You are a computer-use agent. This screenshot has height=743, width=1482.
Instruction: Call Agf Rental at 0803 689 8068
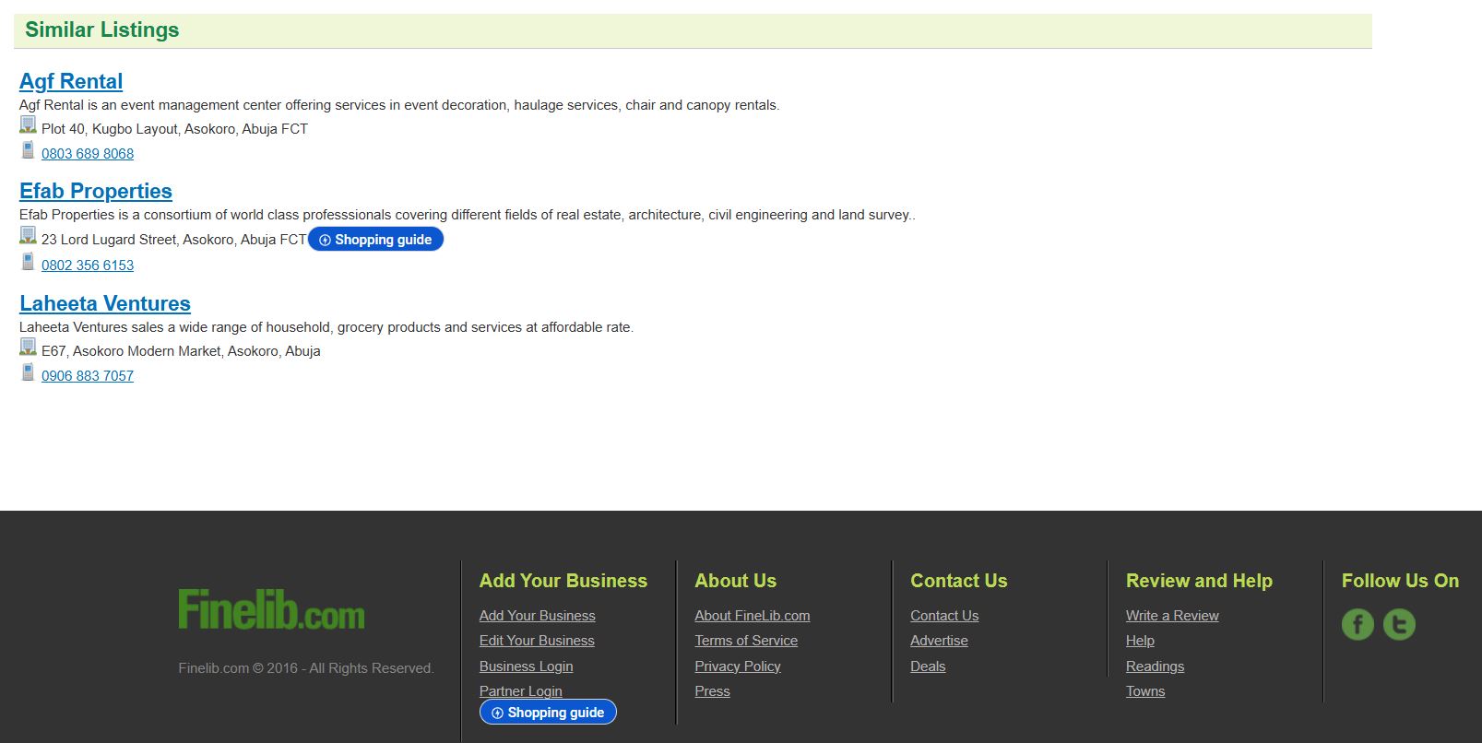pos(88,154)
